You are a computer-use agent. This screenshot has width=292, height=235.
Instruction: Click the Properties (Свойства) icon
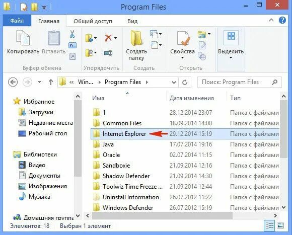[183, 39]
